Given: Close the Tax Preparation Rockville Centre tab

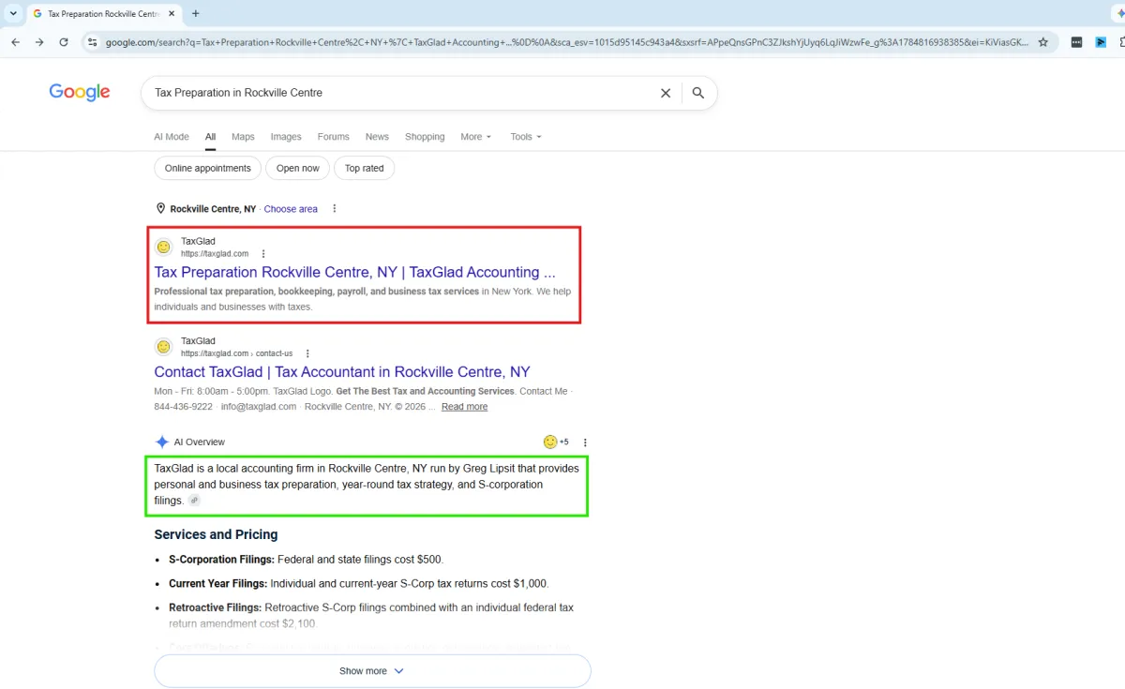Looking at the screenshot, I should tap(172, 14).
